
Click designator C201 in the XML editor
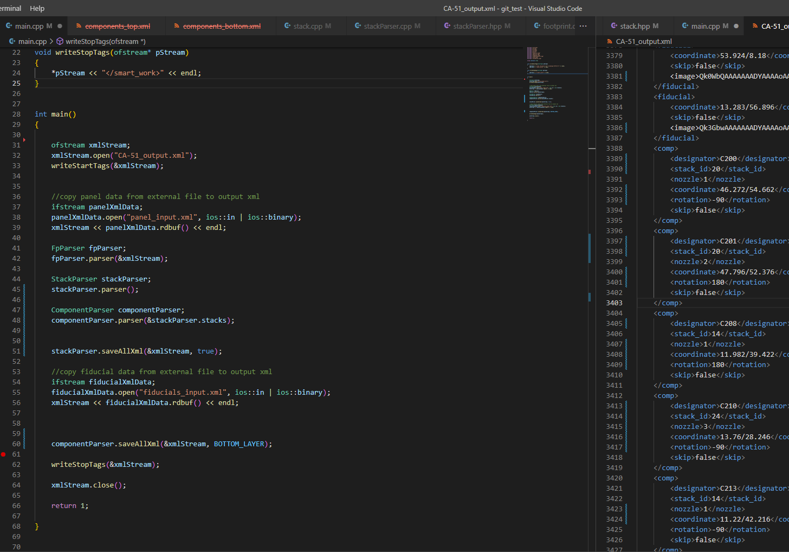(728, 241)
